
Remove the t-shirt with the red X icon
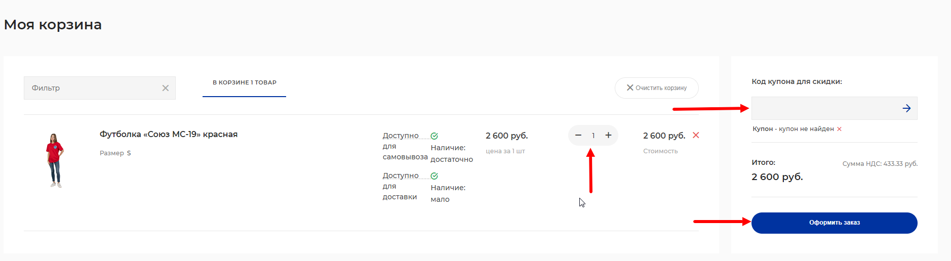coord(696,135)
